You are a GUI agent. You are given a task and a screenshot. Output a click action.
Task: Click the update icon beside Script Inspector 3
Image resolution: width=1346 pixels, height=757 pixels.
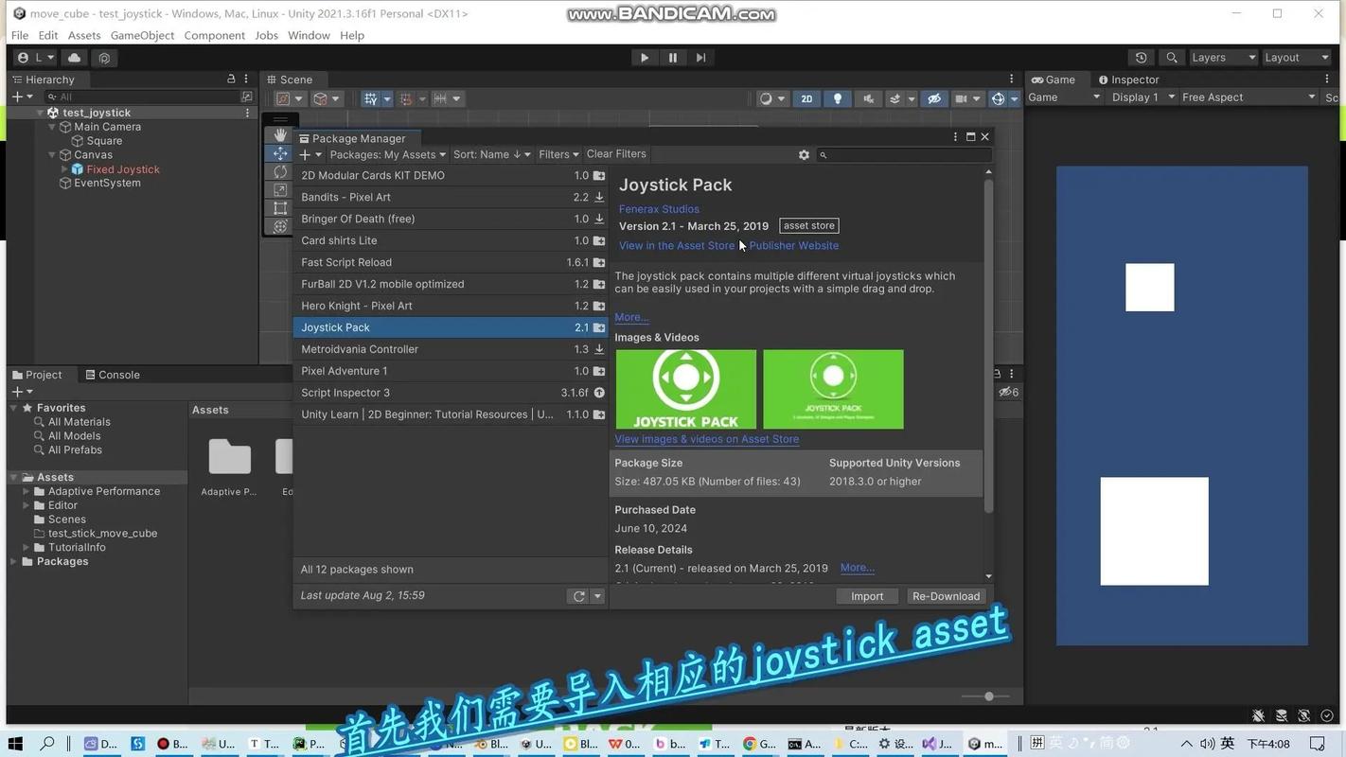599,393
